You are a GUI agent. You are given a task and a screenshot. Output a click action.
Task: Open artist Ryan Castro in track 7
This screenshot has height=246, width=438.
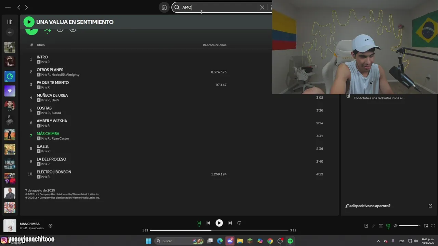click(x=60, y=138)
